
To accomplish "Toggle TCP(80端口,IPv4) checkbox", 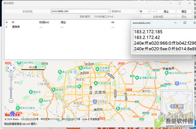I will click(92, 17).
